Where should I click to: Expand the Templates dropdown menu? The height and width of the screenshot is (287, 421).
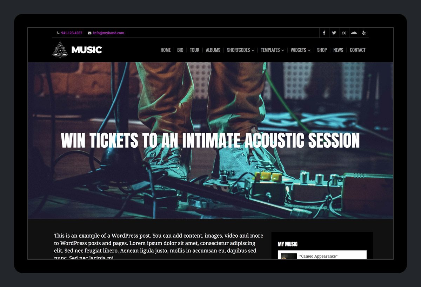click(x=272, y=50)
